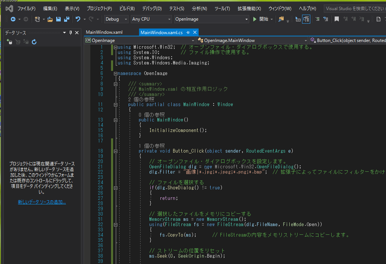Open the Debug configuration dropdown
Viewport: 386px width, 264px height.
[116, 19]
